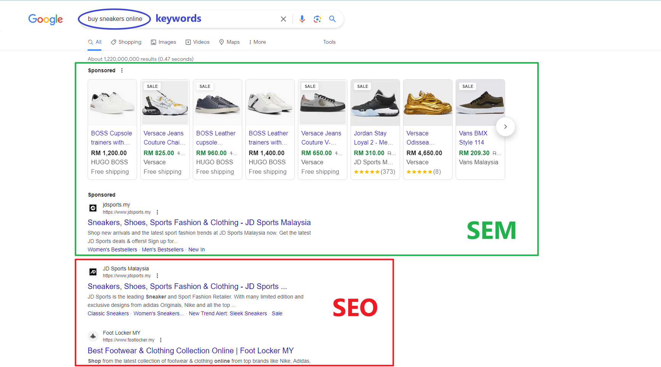Screen dimensions: 661x367
Task: Click the RM 650.00 price
Action: click(317, 153)
